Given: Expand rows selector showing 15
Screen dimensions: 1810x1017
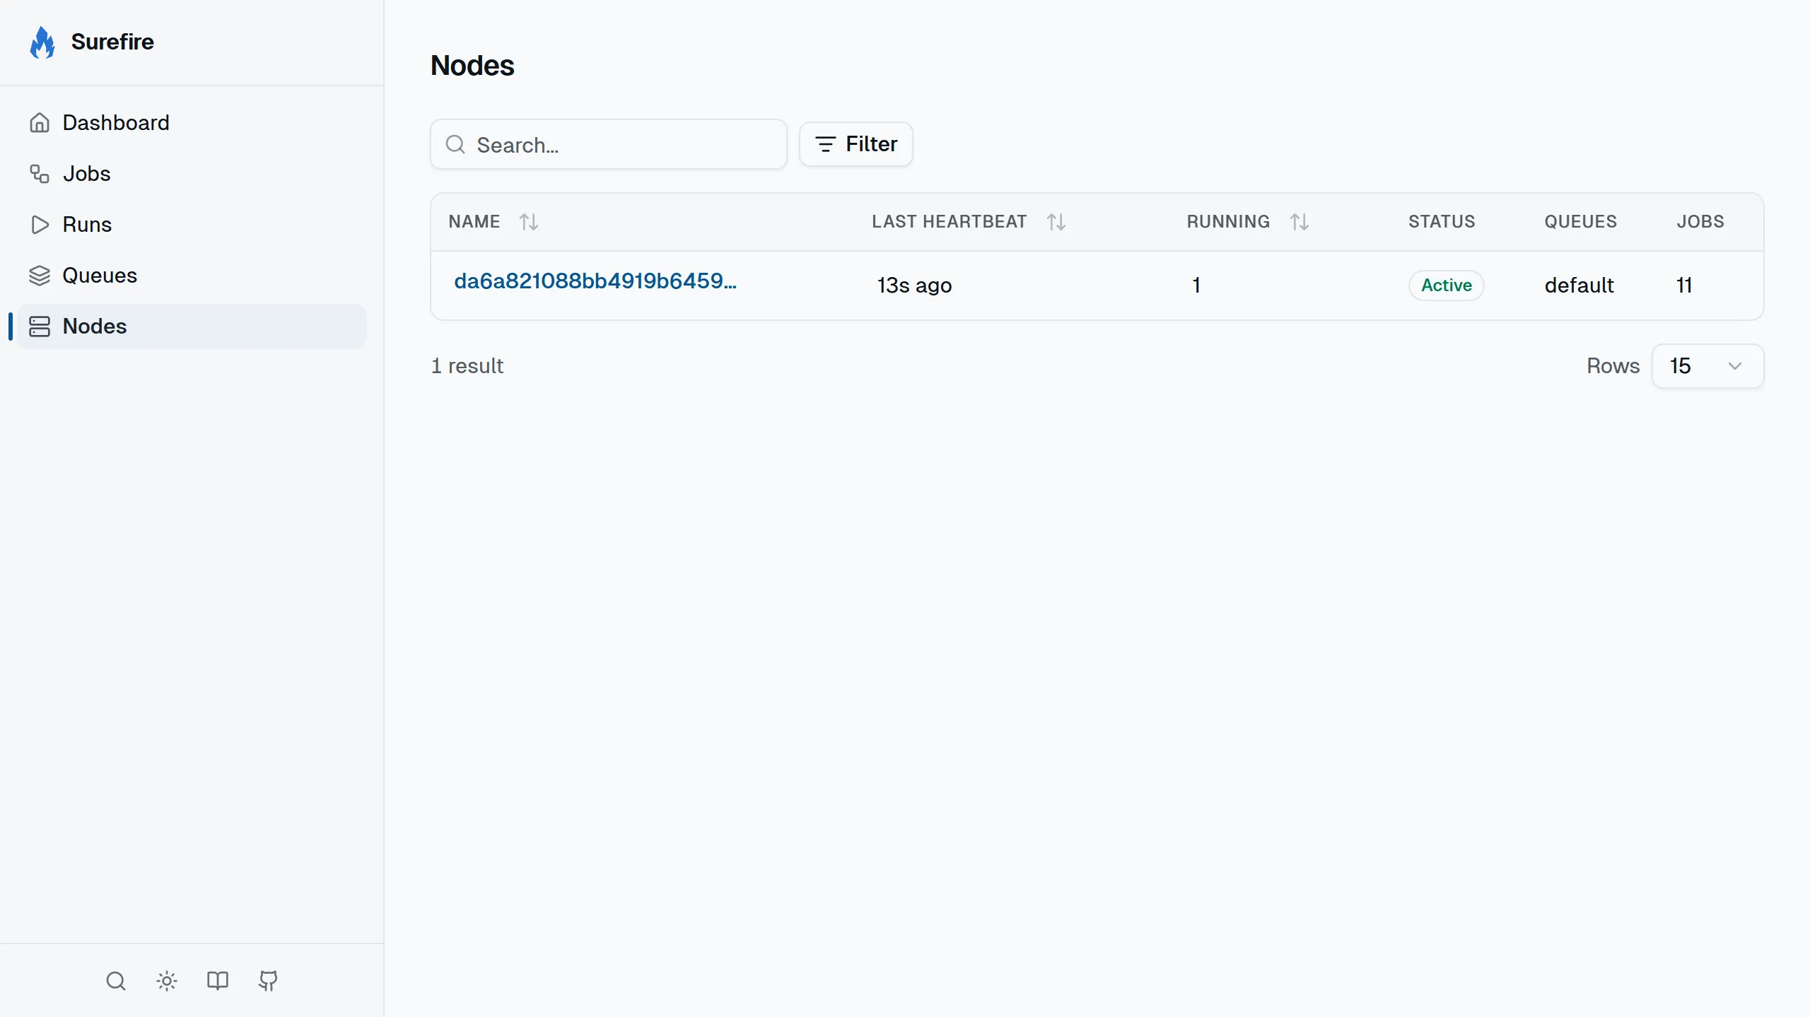Looking at the screenshot, I should point(1708,365).
